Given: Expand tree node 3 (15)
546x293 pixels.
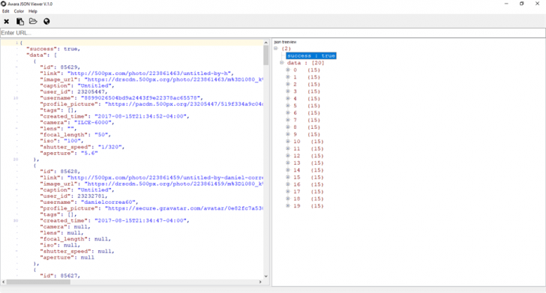Looking at the screenshot, I should pyautogui.click(x=288, y=91).
